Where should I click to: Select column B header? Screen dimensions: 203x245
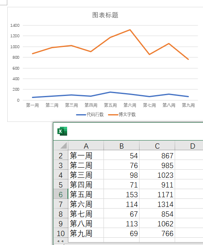click(122, 145)
